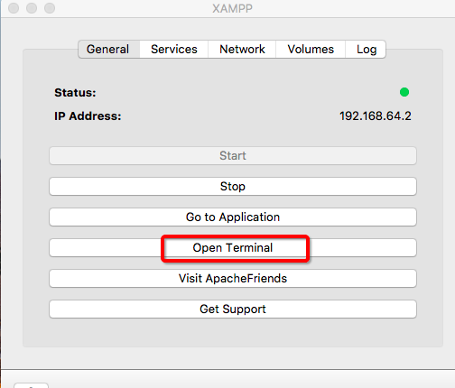Switch to the General tab

pos(108,49)
